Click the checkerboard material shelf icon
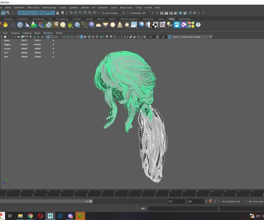 click(x=155, y=25)
